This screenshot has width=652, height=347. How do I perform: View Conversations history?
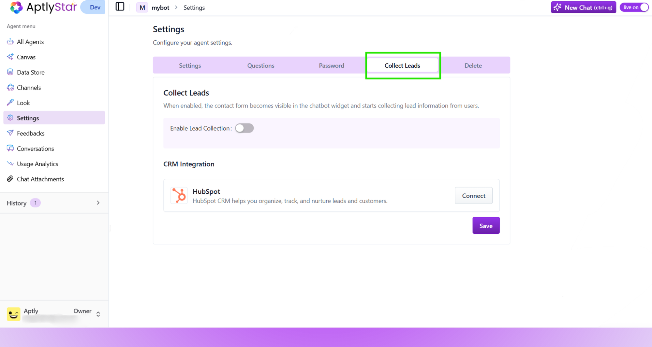tap(35, 148)
